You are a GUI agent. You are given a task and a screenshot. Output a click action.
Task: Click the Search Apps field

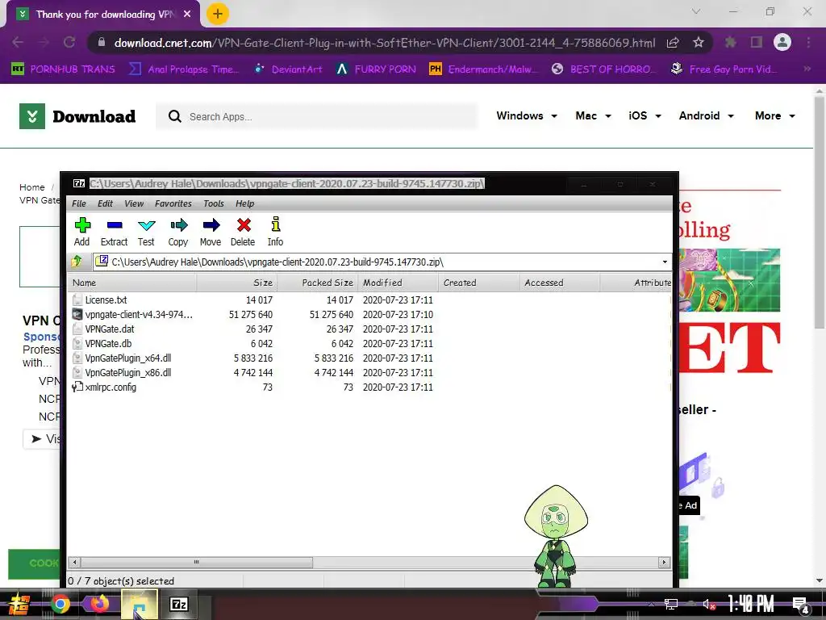(x=316, y=116)
